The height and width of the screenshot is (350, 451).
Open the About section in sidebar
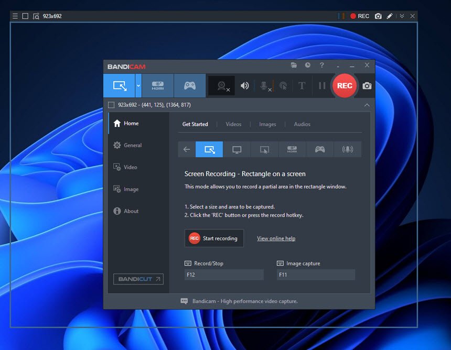pos(138,211)
